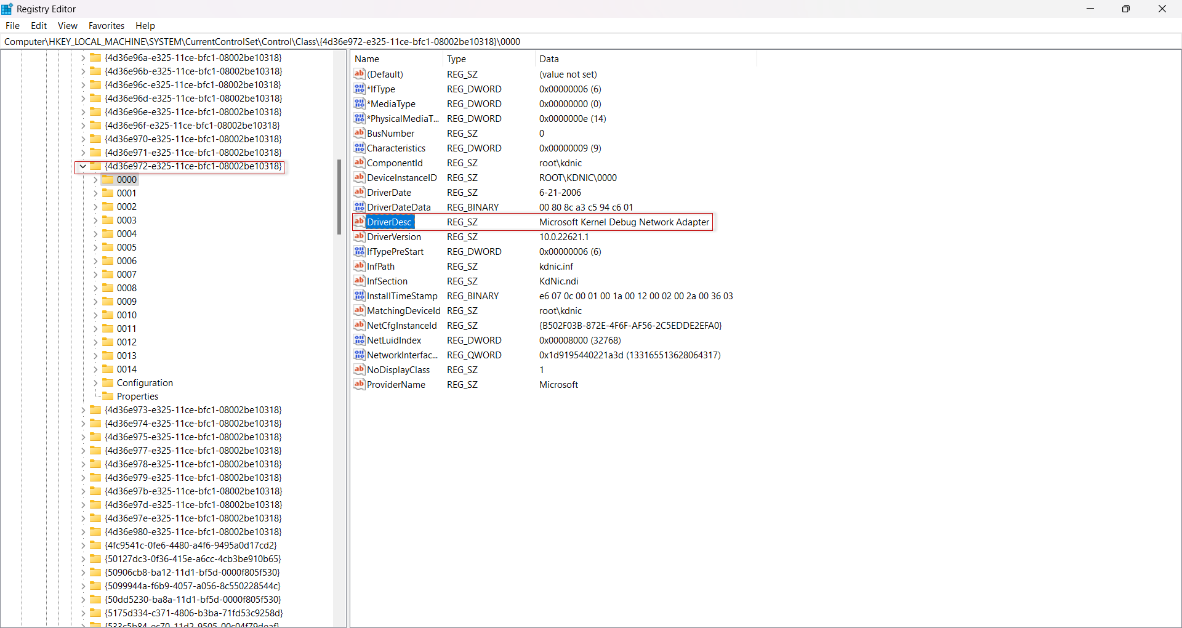
Task: Collapse the expanded {4d36e972-e325-11ce-bfc1-08002be10318} key
Action: pyautogui.click(x=83, y=166)
